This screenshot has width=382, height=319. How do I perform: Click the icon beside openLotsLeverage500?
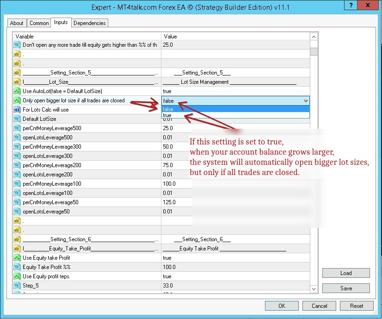(17, 138)
